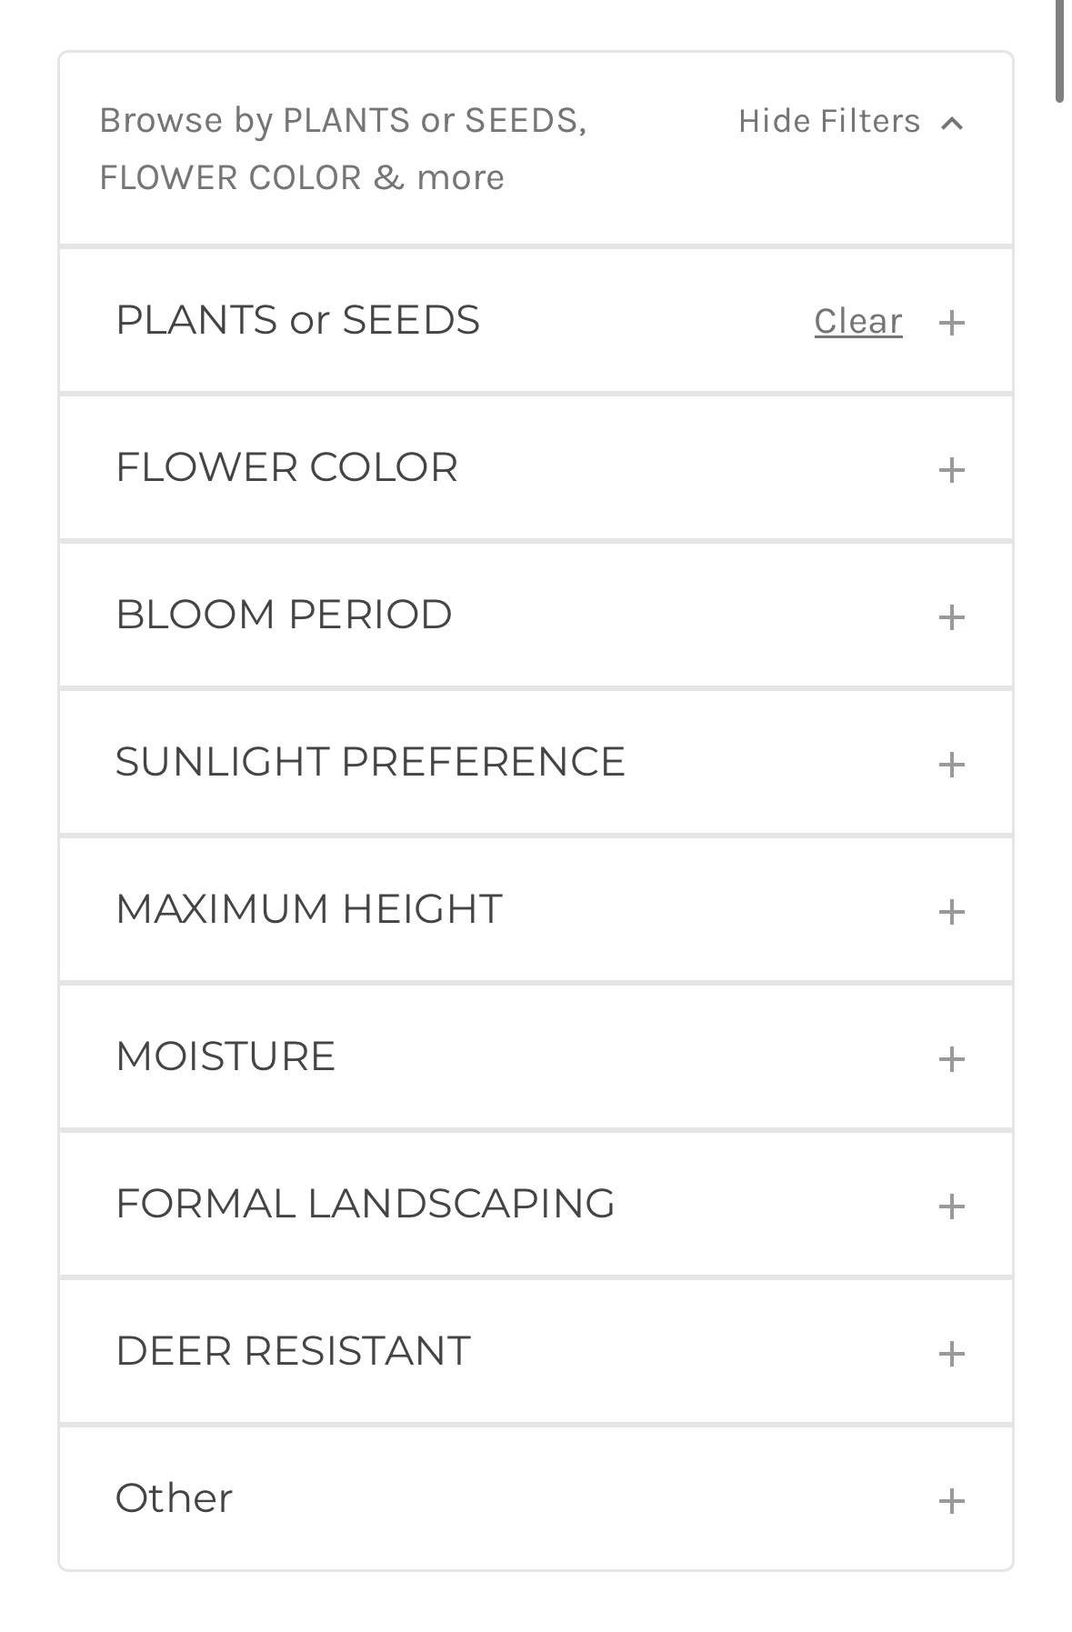Click the plus icon beside BLOOM PERIOD
The image size is (1072, 1632).
(x=951, y=616)
